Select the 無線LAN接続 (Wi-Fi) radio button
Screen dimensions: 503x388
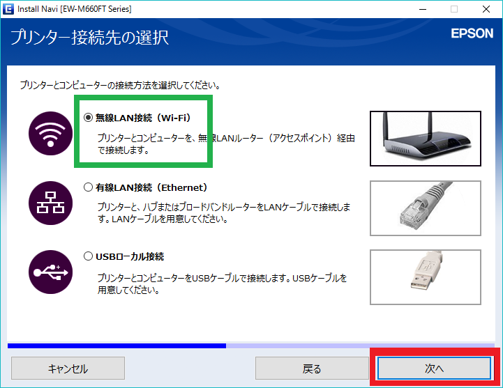click(89, 118)
